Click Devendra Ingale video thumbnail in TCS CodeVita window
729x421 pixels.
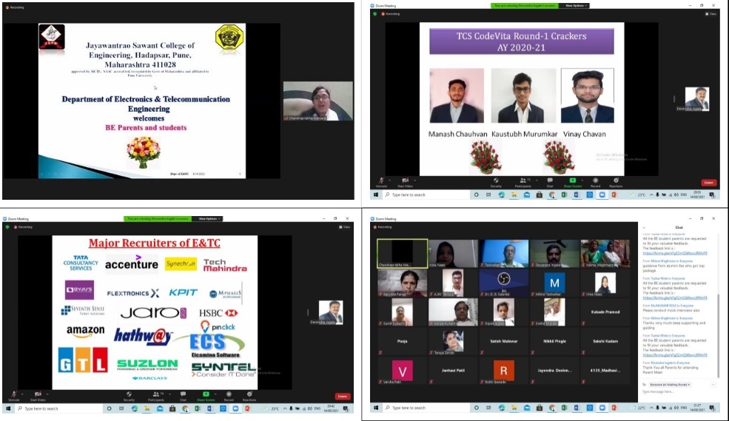pos(697,98)
